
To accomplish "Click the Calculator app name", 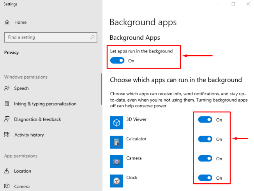I will point(136,139).
